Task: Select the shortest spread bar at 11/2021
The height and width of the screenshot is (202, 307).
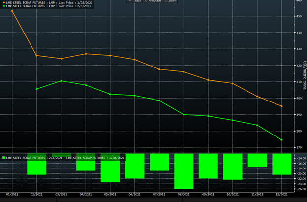Action: pyautogui.click(x=257, y=160)
